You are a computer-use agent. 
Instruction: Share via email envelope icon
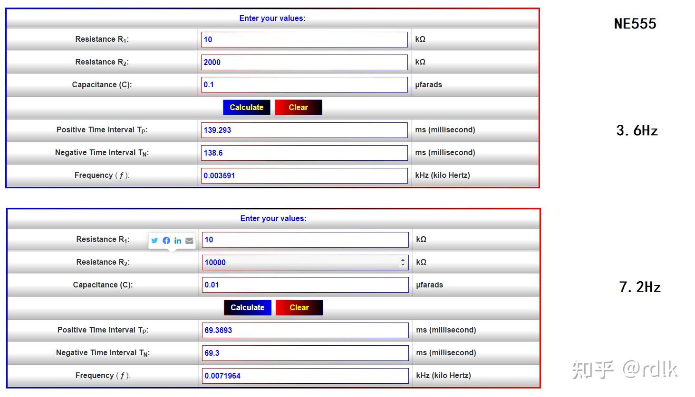[189, 240]
